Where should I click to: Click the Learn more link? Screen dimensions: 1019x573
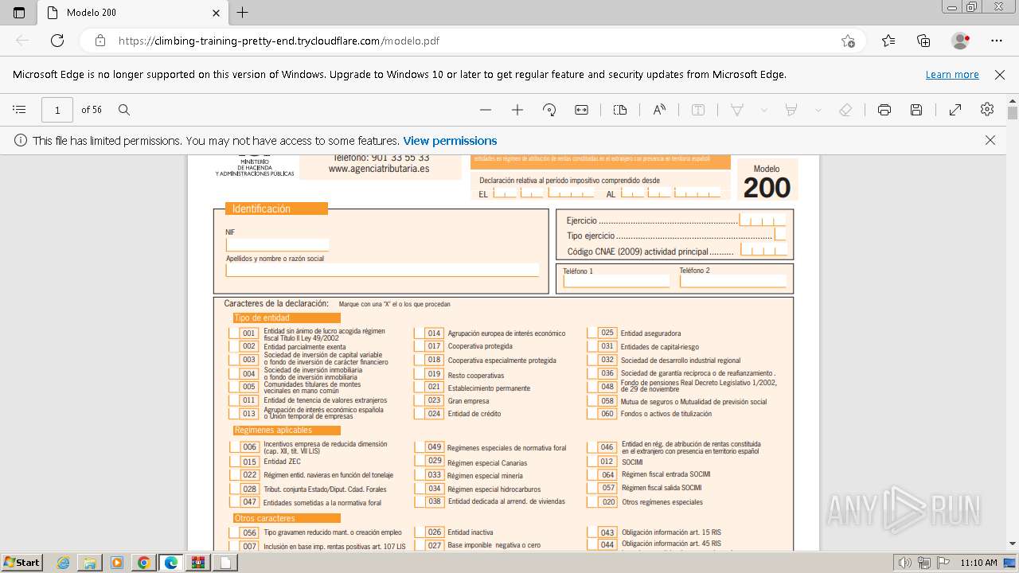click(x=952, y=75)
